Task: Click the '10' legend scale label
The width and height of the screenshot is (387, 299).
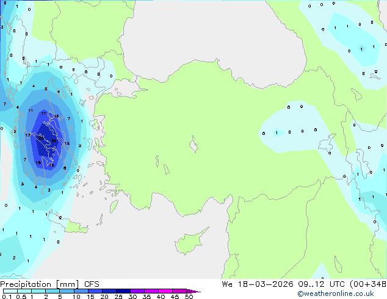Action: pyautogui.click(x=76, y=297)
